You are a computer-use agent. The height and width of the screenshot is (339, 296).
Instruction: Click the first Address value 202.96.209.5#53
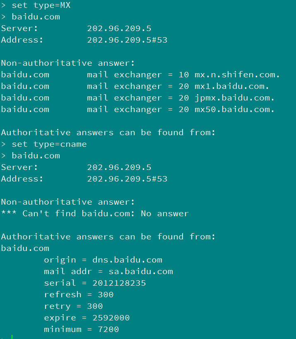127,40
